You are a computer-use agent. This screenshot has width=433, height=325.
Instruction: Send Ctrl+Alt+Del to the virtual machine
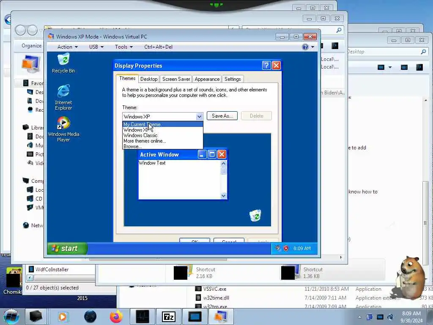tap(158, 47)
